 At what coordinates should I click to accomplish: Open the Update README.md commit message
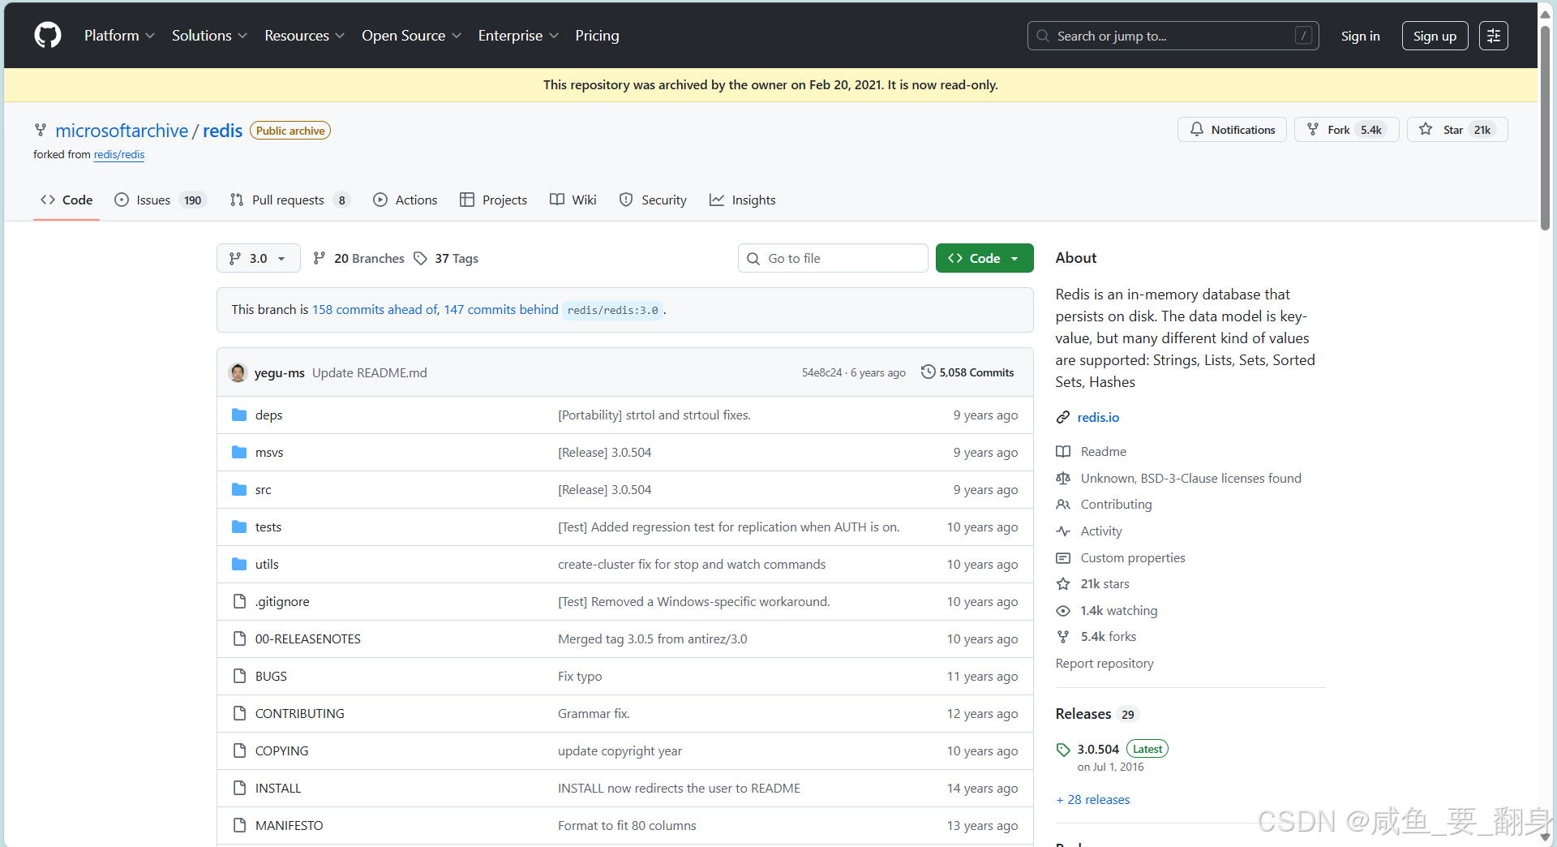pyautogui.click(x=369, y=372)
